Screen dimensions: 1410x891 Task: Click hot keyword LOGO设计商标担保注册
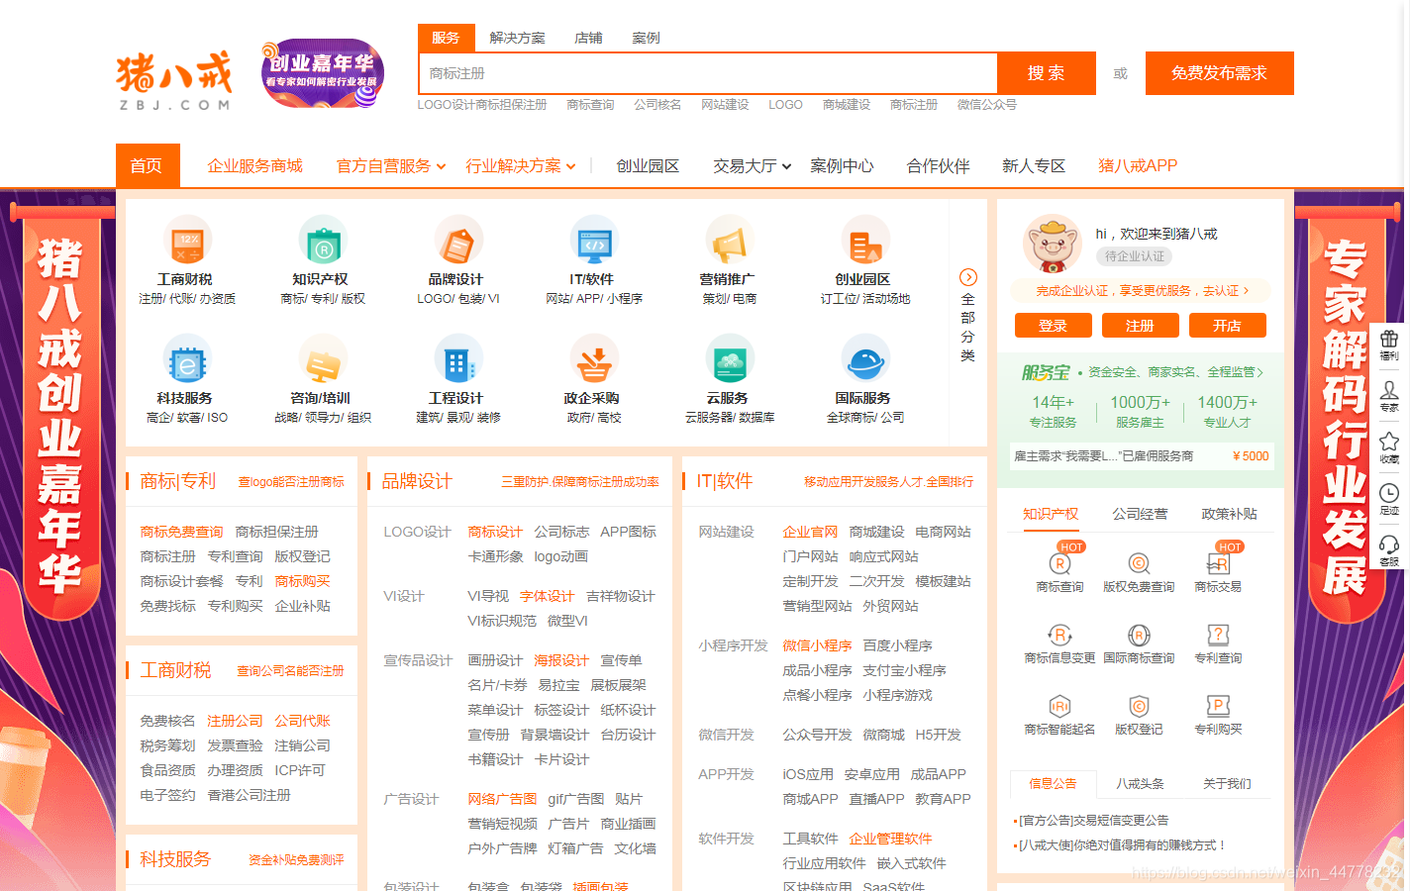pos(482,105)
